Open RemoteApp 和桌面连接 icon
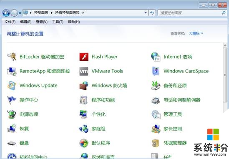This screenshot has height=159, width=229. coord(12,71)
